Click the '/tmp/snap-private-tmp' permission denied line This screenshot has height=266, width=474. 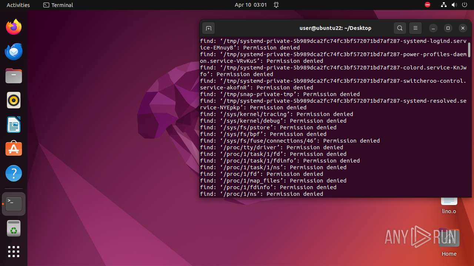tap(280, 94)
